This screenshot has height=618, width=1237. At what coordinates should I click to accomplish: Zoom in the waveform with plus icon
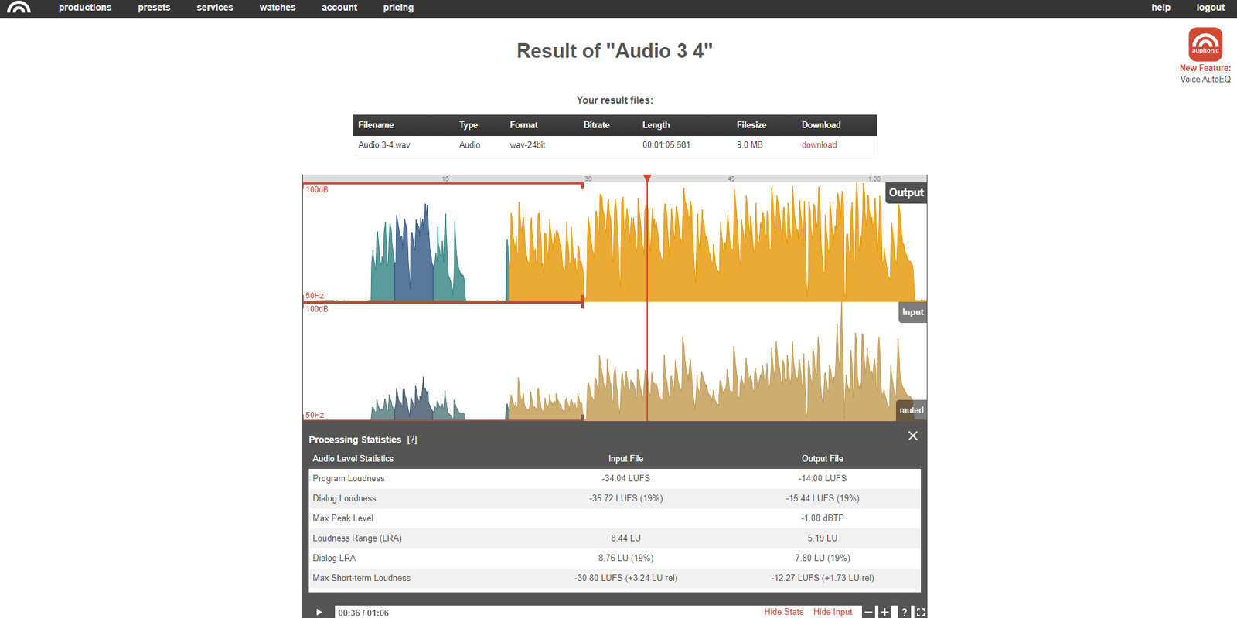[x=885, y=612]
